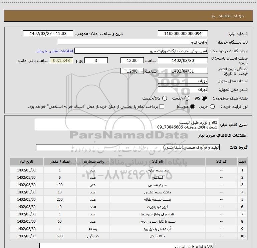This screenshot has width=257, height=248.
Task: Select the خدمت radio button
Action: point(187,98)
